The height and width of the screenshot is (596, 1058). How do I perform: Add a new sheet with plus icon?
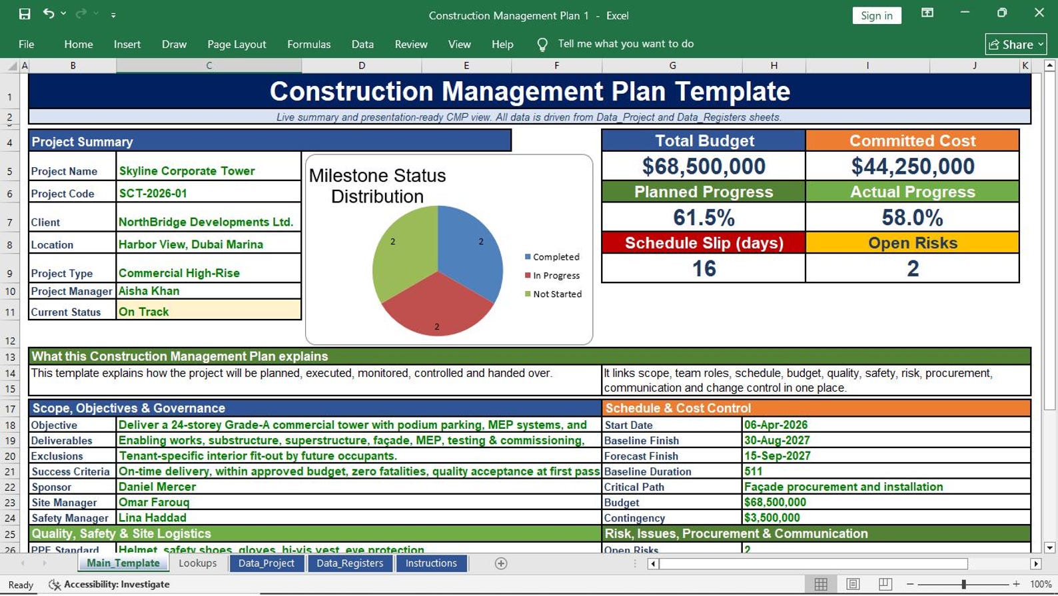click(x=501, y=563)
